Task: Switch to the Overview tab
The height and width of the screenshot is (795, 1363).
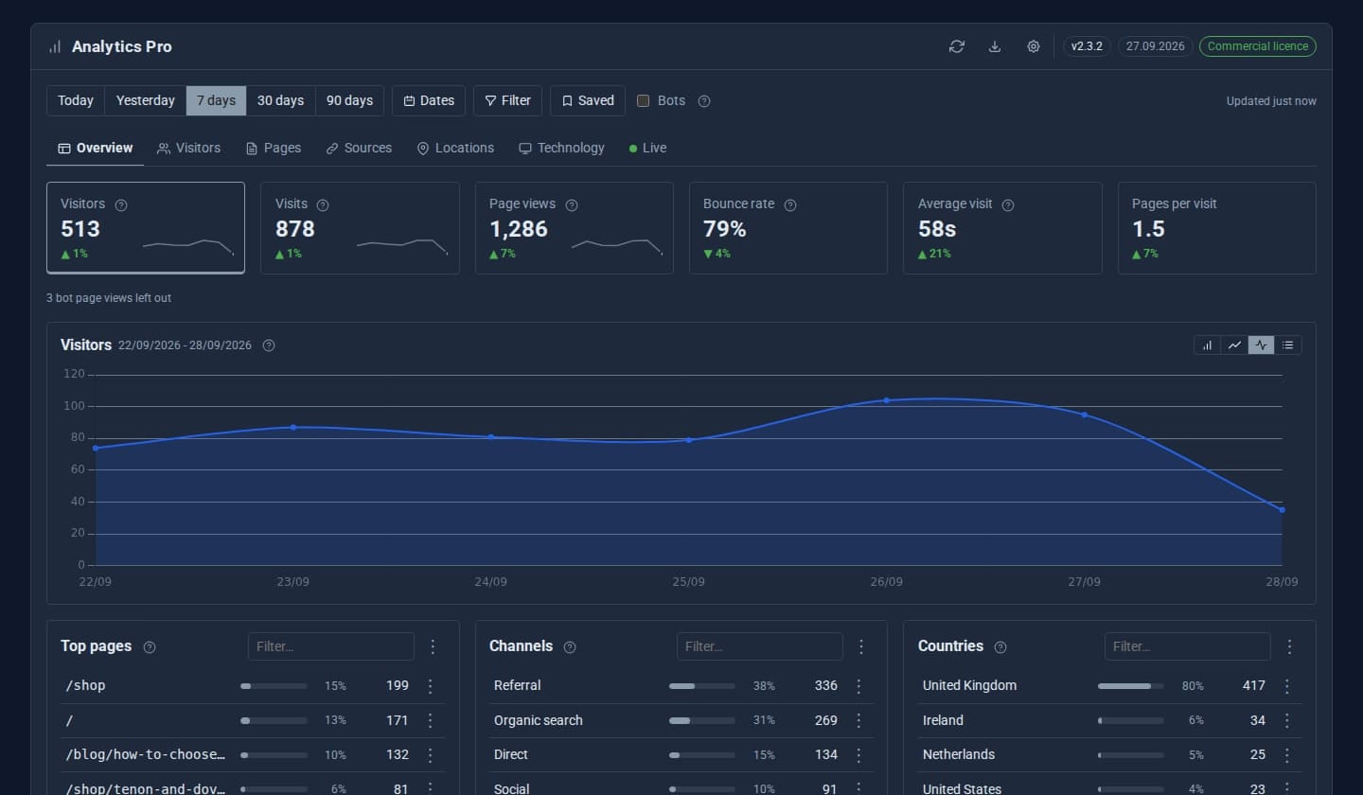Action: (96, 149)
